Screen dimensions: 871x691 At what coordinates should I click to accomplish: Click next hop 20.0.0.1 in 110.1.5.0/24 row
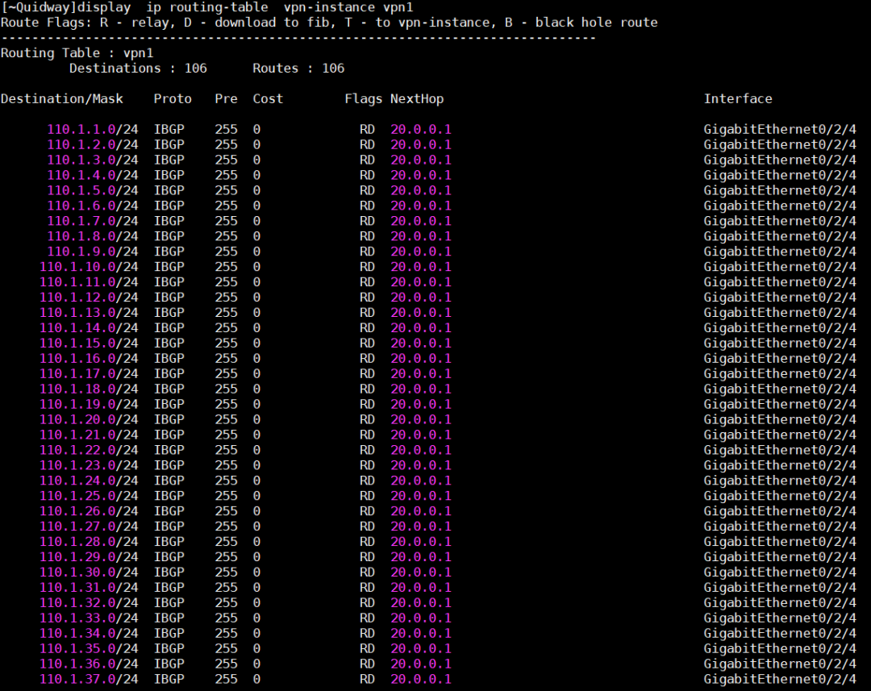(x=421, y=190)
